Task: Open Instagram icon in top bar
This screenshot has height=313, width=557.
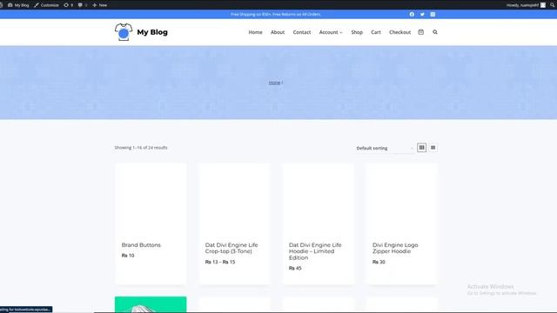Action: click(433, 14)
